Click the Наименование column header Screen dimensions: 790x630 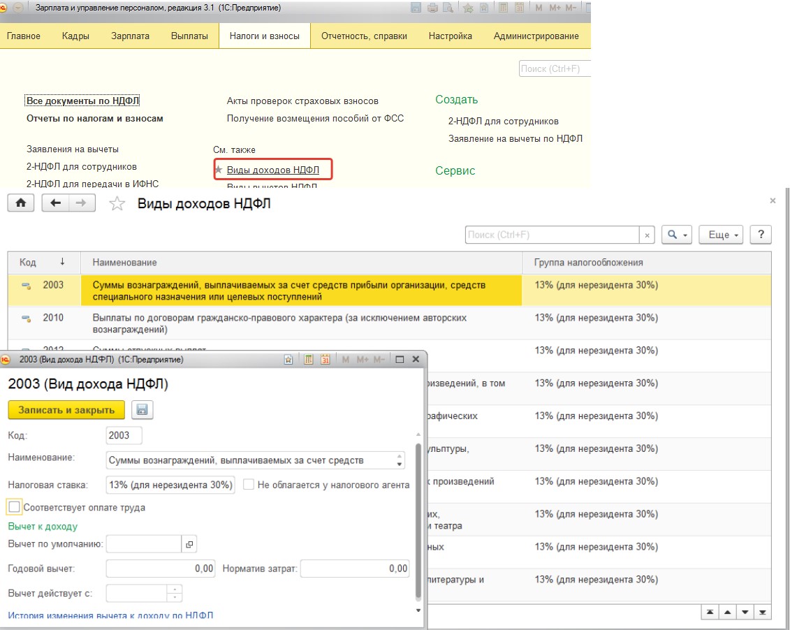pos(301,263)
